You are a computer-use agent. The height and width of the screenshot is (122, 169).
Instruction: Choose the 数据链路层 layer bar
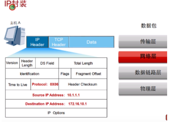143,73
